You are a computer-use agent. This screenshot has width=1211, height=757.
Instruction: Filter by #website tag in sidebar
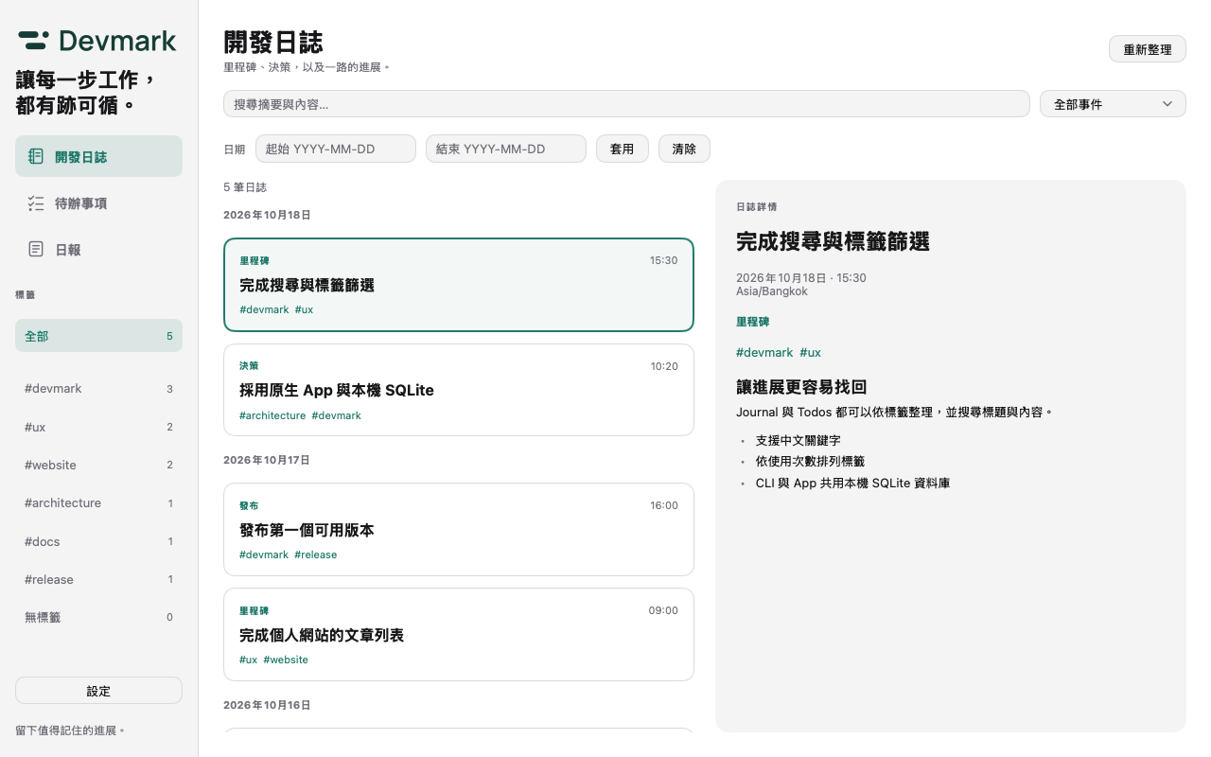click(x=98, y=465)
